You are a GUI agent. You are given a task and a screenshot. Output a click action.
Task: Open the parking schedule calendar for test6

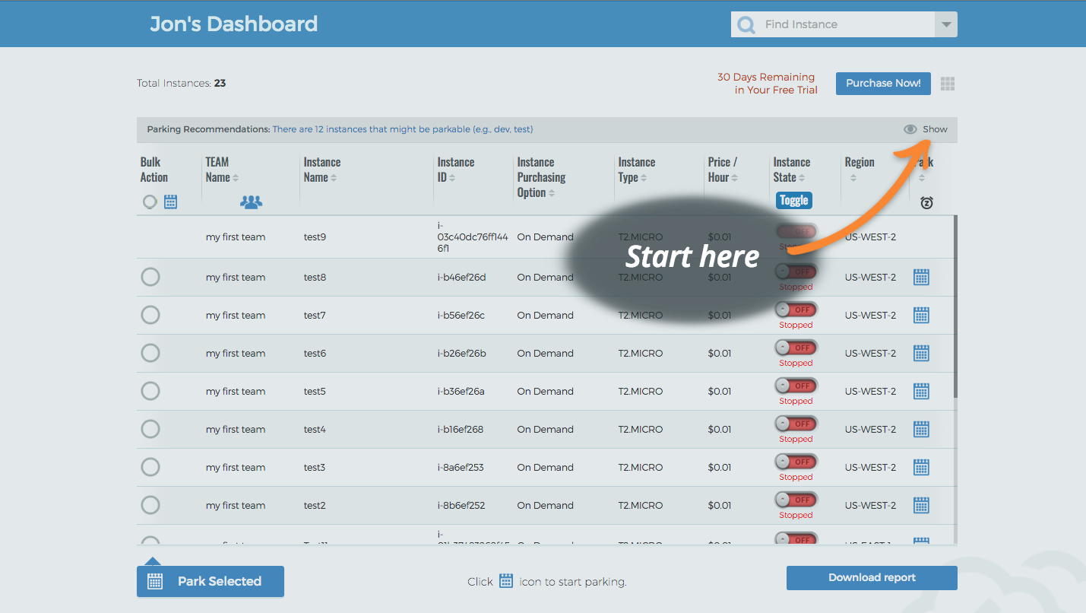[921, 353]
